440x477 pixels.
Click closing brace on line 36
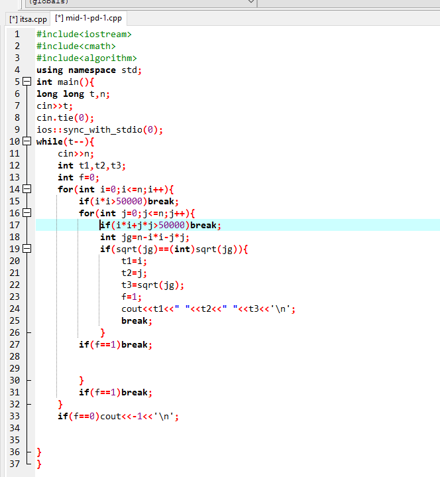pos(39,452)
